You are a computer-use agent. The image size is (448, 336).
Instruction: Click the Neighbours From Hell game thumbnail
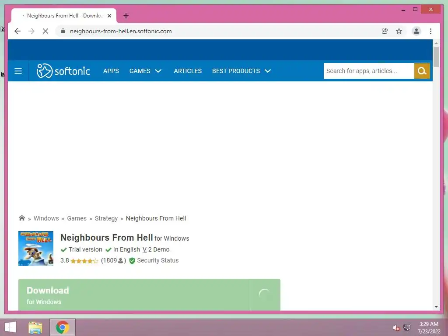36,248
